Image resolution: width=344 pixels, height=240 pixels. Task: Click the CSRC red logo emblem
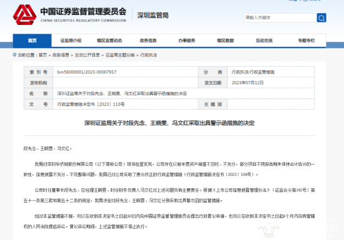(24, 14)
